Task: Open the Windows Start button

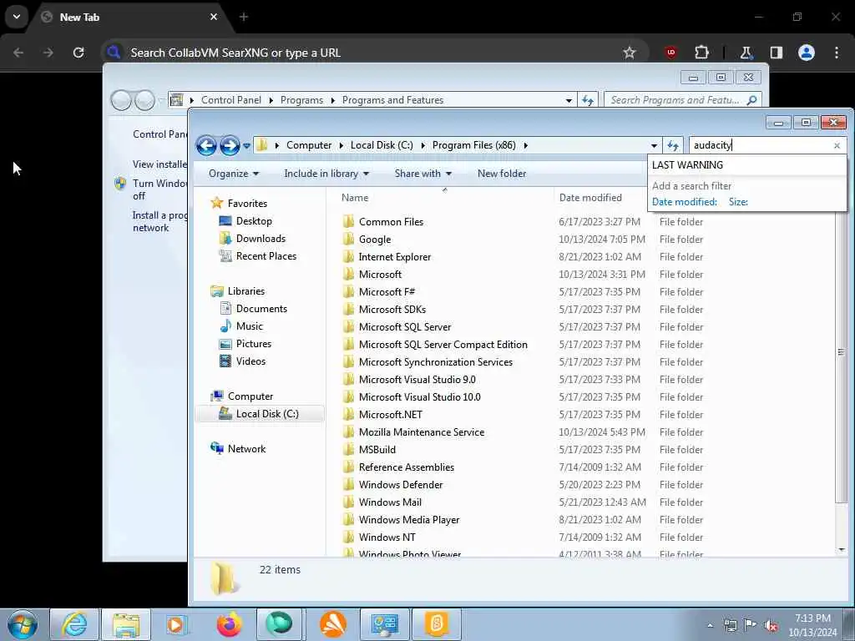Action: pos(23,624)
